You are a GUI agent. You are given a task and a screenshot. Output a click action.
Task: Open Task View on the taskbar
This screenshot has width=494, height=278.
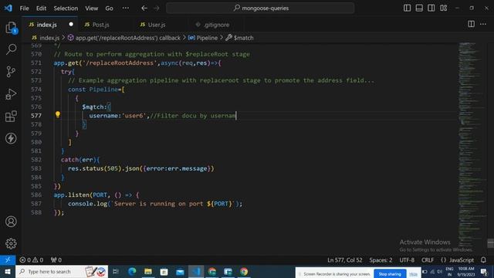pos(116,271)
